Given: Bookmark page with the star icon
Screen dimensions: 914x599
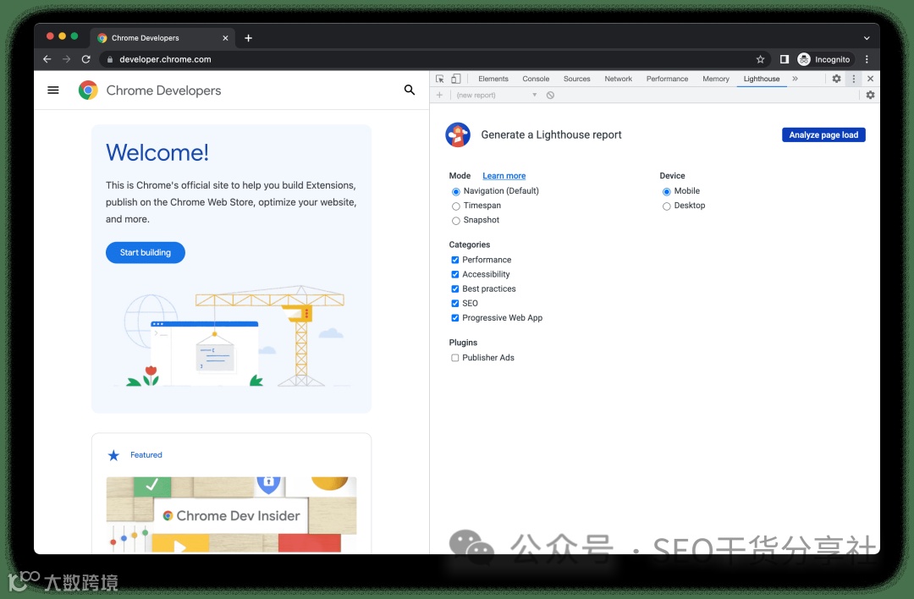Looking at the screenshot, I should (x=760, y=59).
